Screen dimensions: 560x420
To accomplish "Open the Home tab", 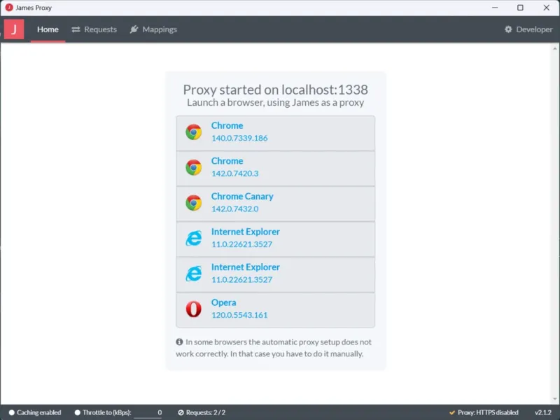I will coord(48,29).
